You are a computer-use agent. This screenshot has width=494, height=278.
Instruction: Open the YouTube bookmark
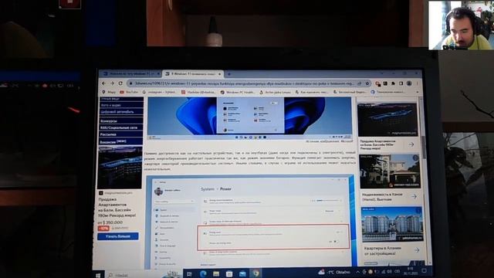click(129, 92)
